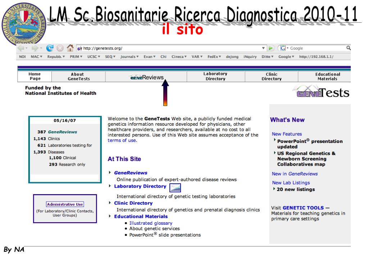
Task: Click the GeneReviews link in statistics box
Action: 63,132
